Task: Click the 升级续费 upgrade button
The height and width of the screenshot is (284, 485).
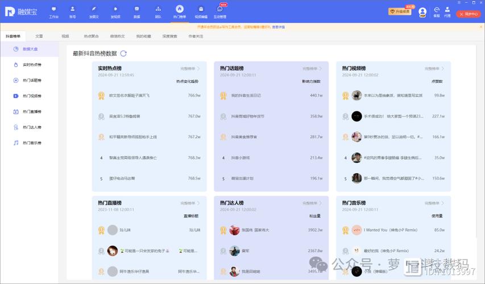Action: [400, 11]
